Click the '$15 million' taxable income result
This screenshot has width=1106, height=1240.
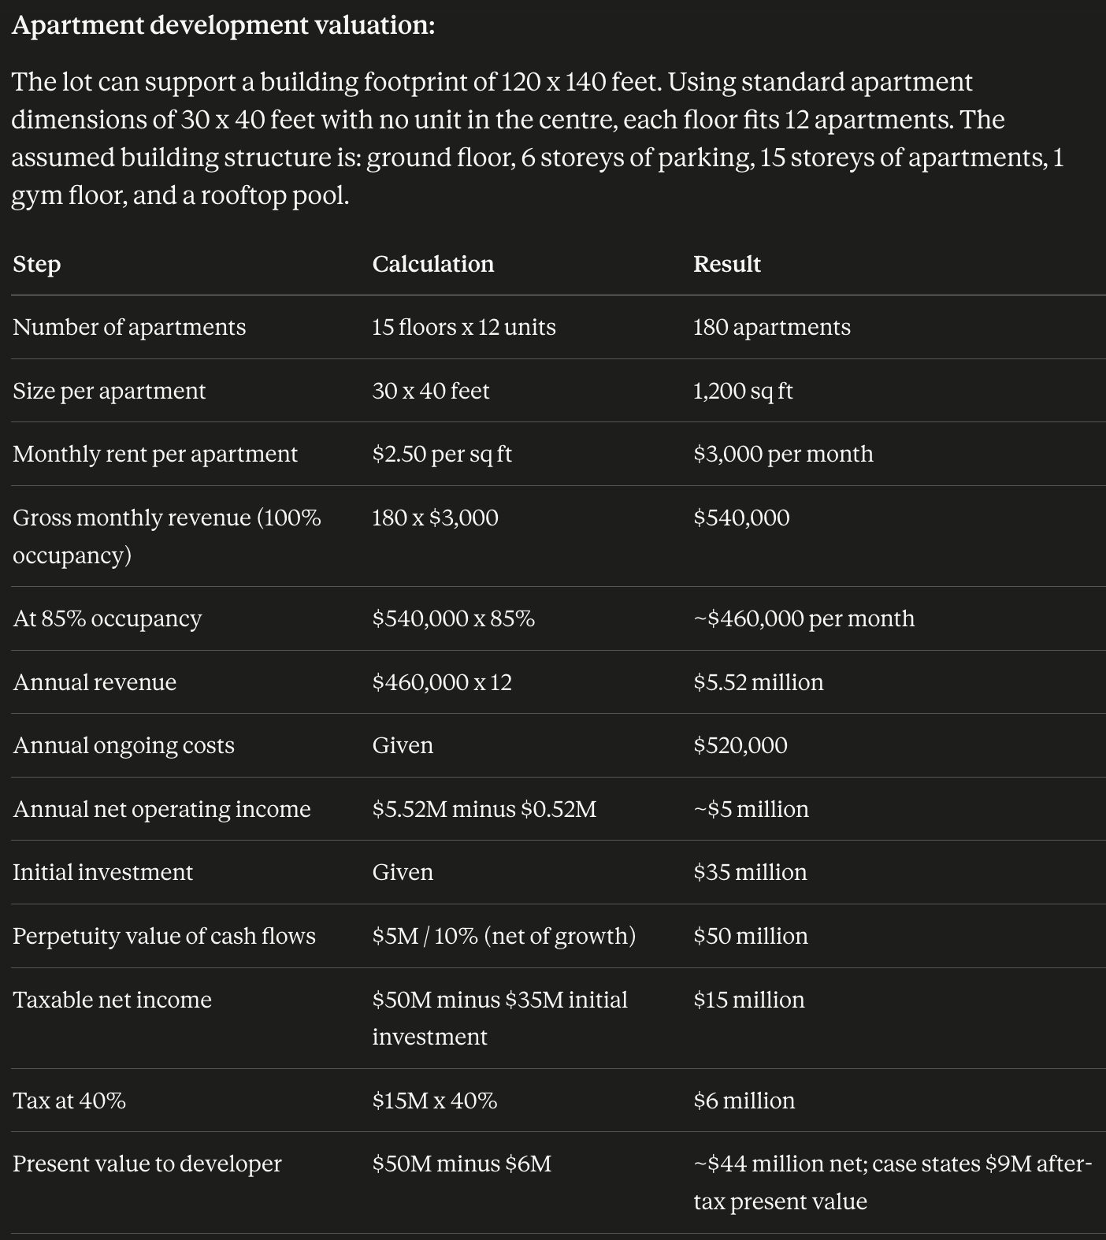[749, 1000]
